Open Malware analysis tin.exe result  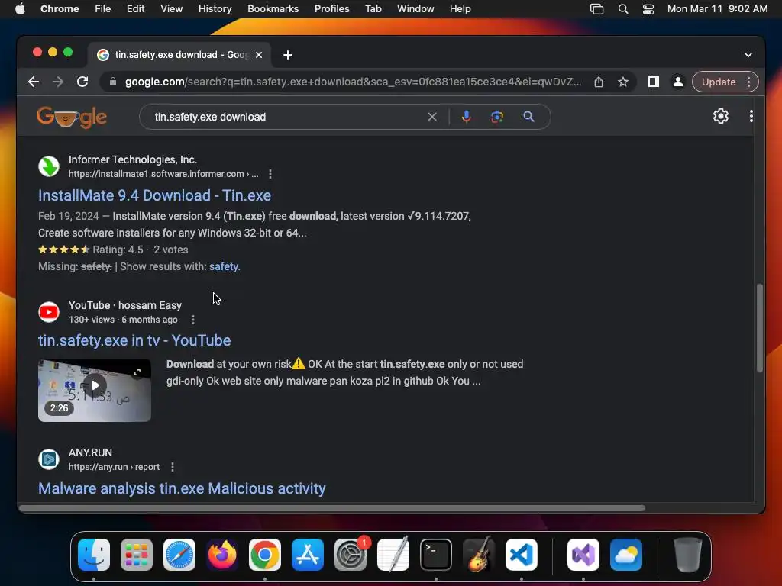[182, 488]
